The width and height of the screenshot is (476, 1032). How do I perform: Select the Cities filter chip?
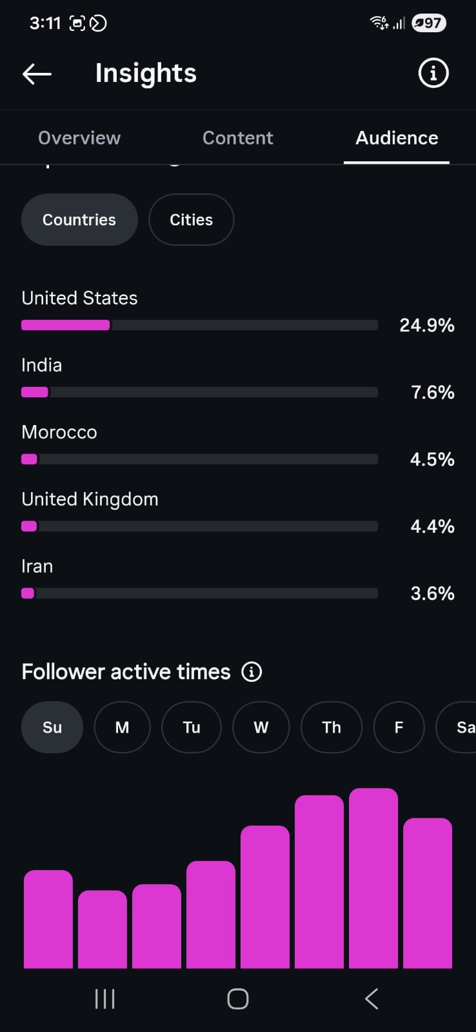(x=191, y=219)
